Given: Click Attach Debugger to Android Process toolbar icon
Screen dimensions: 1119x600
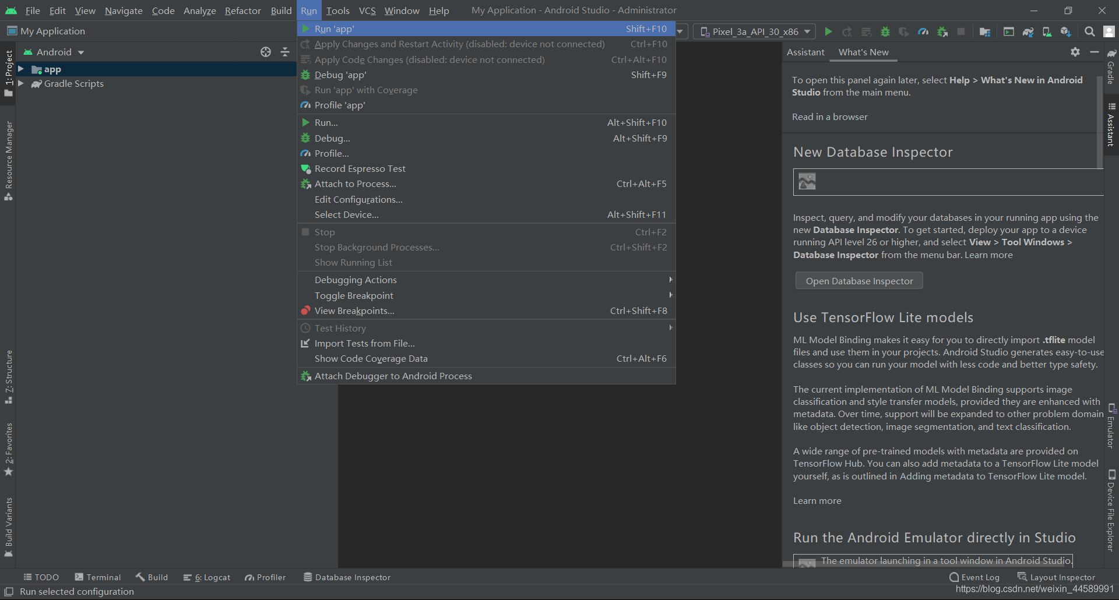Looking at the screenshot, I should 942,31.
